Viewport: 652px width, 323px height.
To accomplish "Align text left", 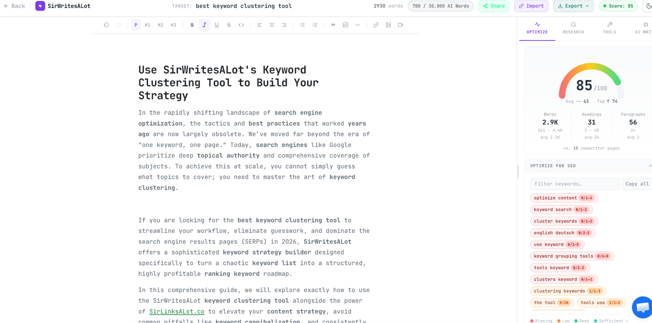I will tap(260, 25).
